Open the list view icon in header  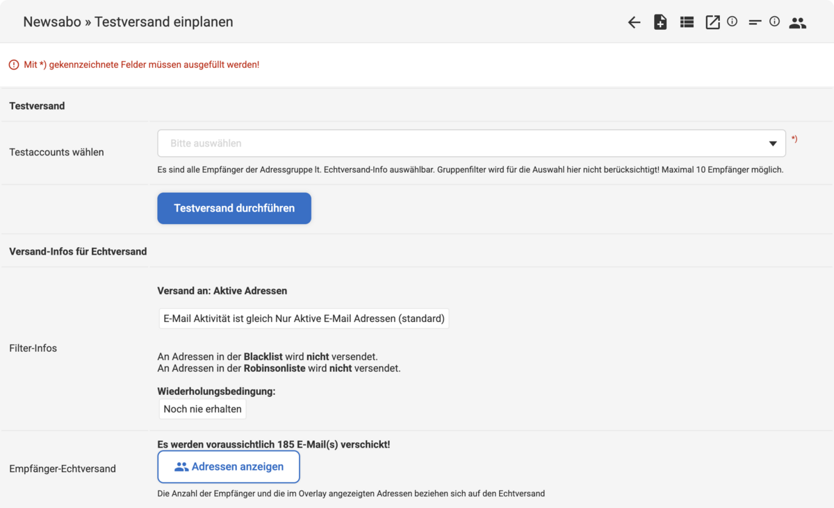pyautogui.click(x=687, y=22)
